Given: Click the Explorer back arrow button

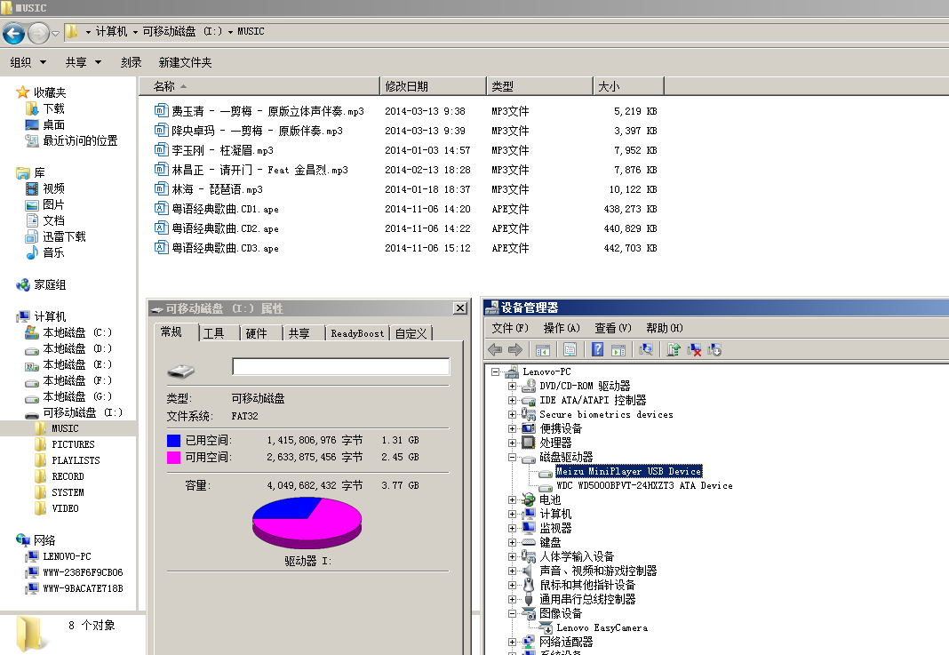Looking at the screenshot, I should 14,33.
